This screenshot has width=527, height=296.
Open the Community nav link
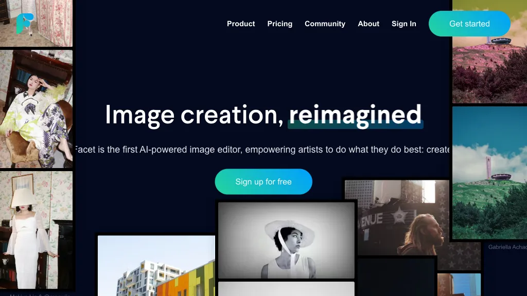coord(325,24)
